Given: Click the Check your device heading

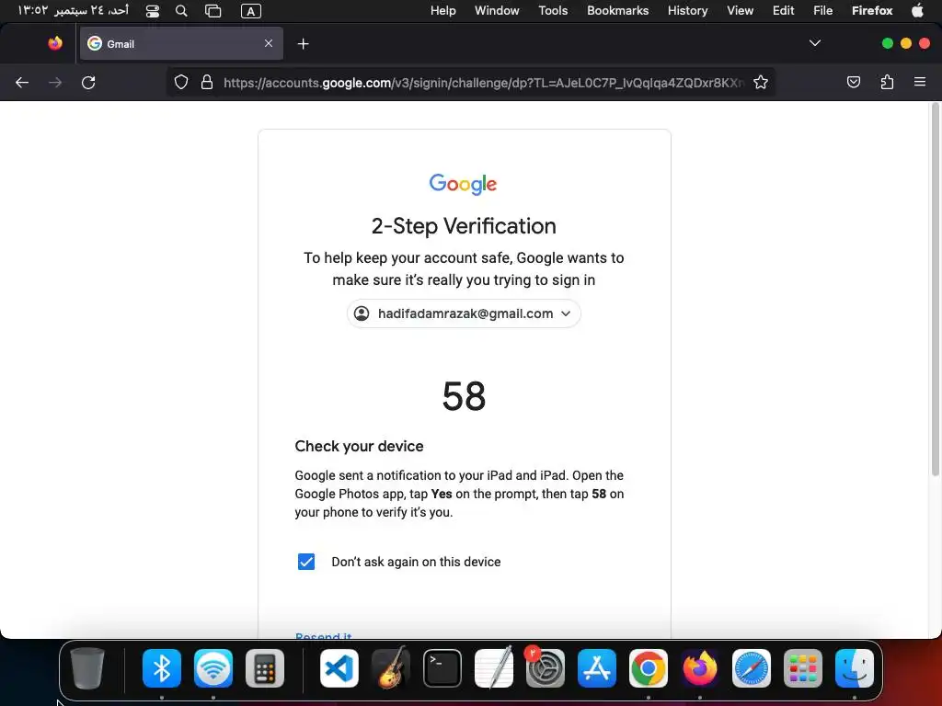Looking at the screenshot, I should pos(360,446).
